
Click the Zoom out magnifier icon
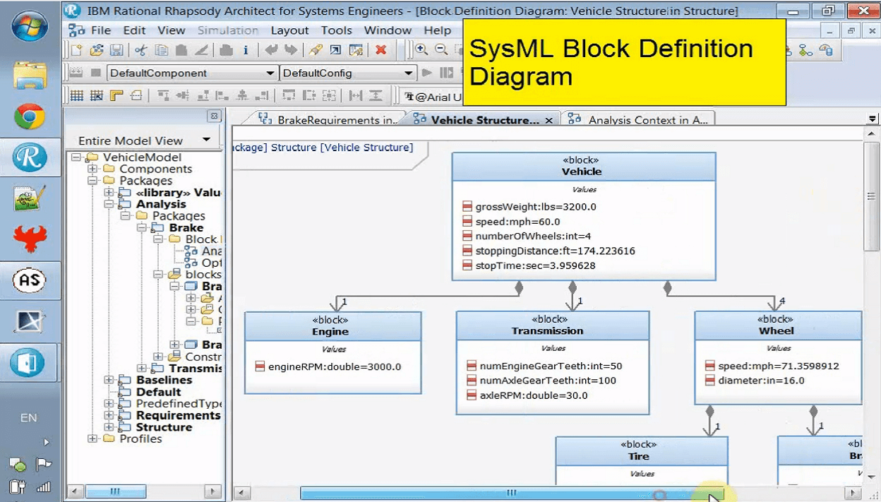[x=442, y=50]
